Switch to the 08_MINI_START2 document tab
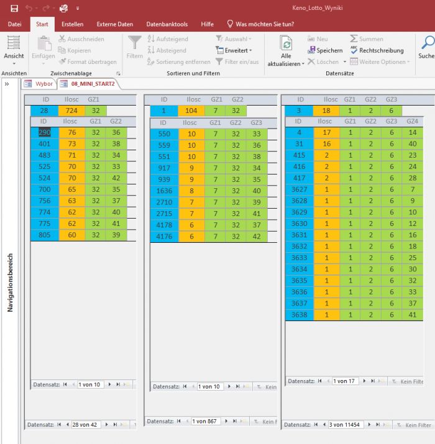 (89, 84)
